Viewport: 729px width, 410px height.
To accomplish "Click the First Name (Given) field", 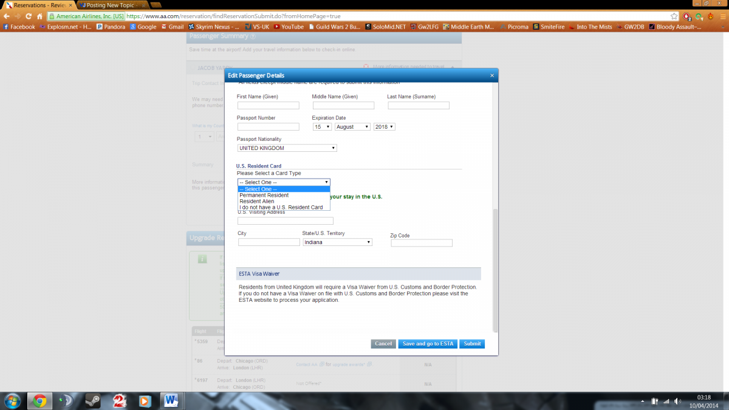I will click(x=269, y=106).
